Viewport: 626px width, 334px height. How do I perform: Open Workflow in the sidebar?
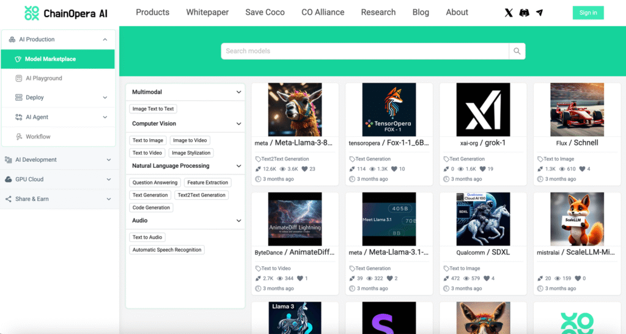(x=38, y=137)
